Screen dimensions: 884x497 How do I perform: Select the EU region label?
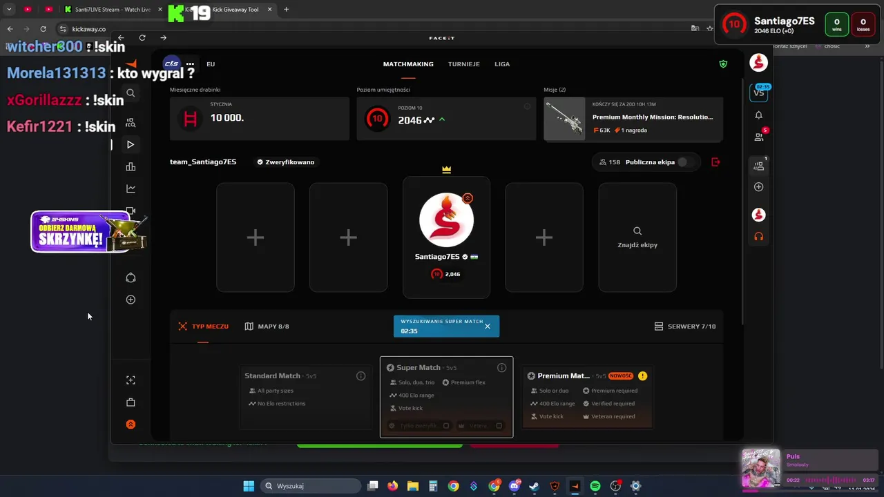[x=211, y=64]
